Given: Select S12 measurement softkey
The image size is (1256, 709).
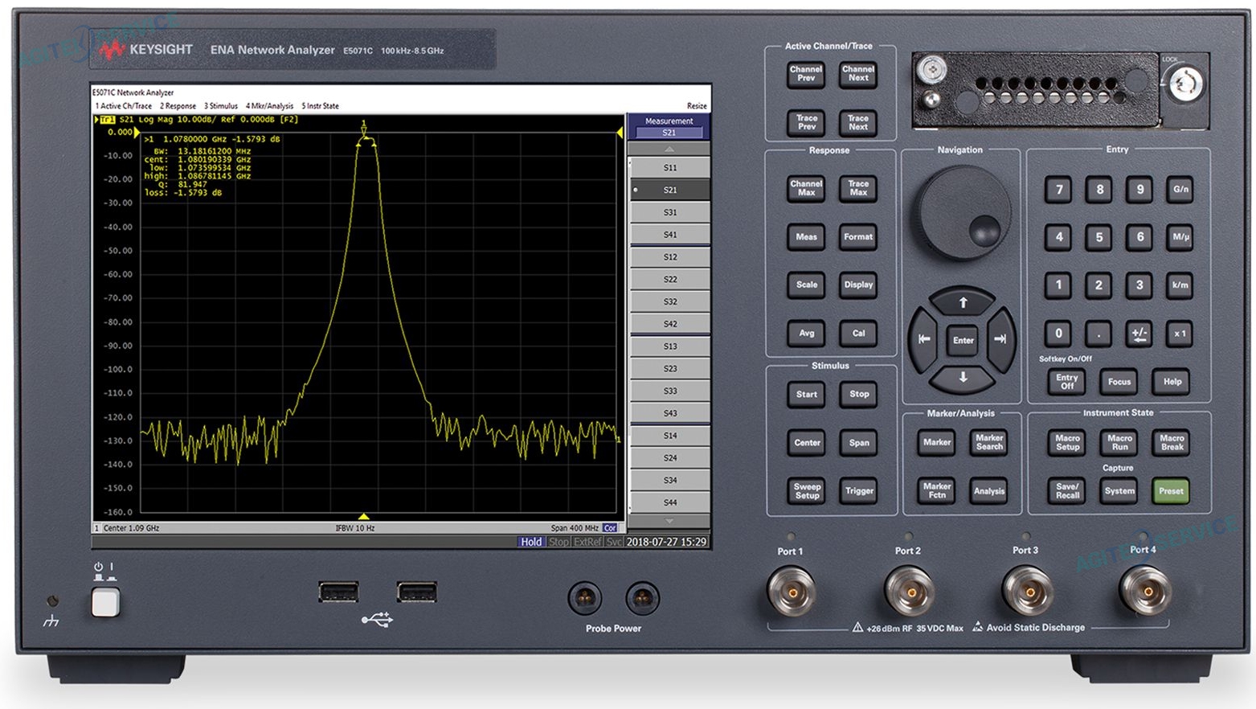Looking at the screenshot, I should [x=670, y=257].
